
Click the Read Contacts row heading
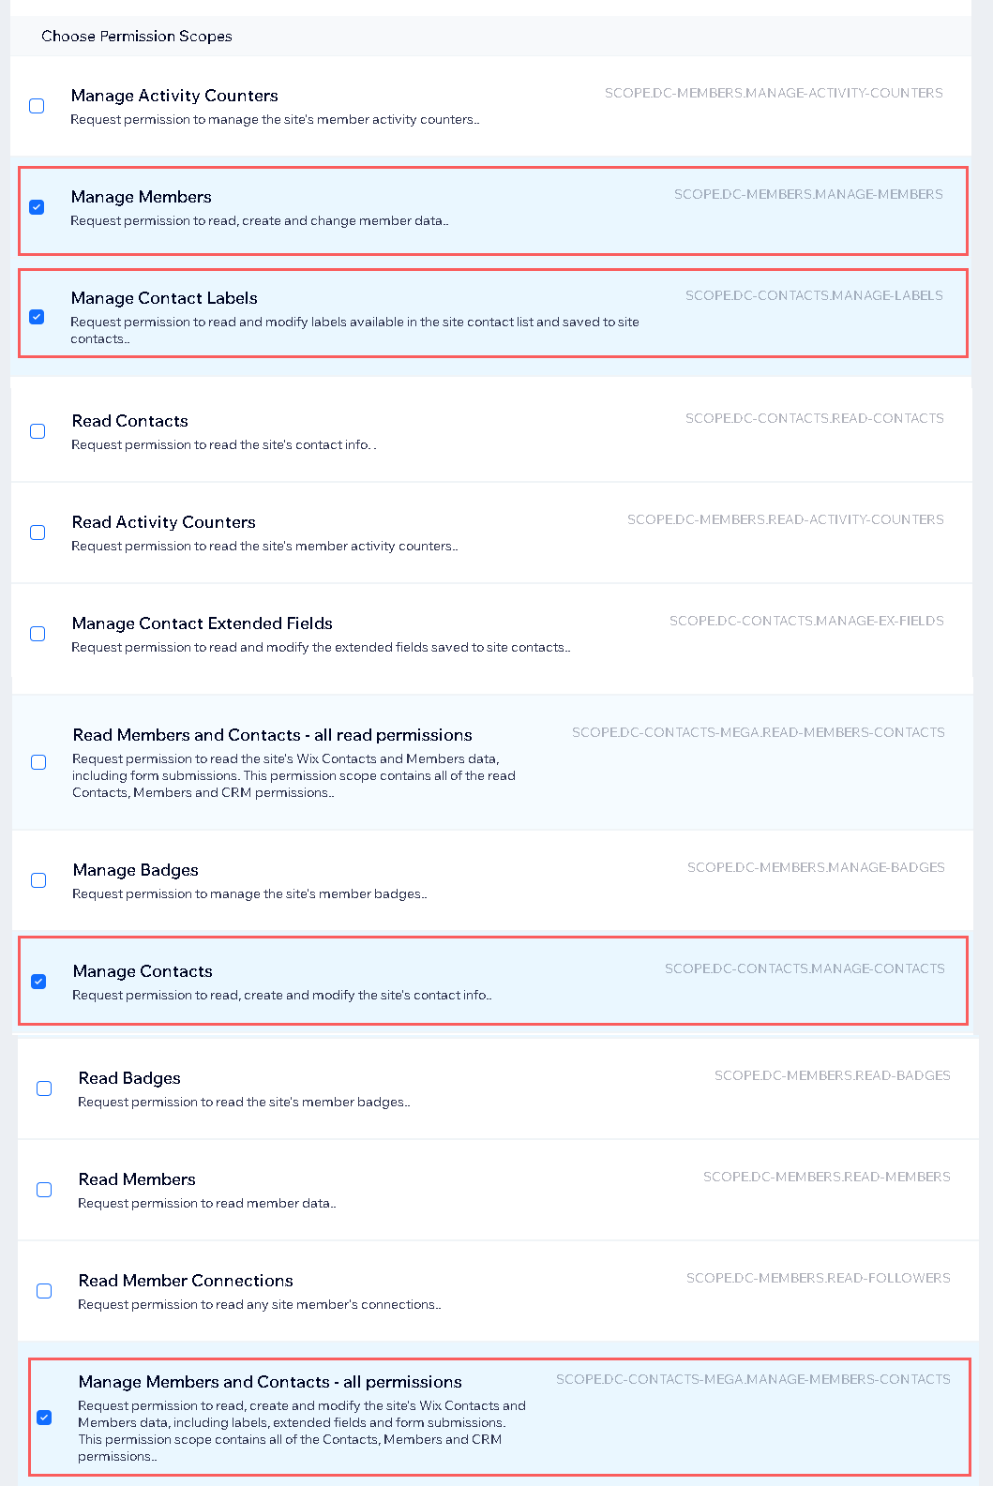[129, 421]
